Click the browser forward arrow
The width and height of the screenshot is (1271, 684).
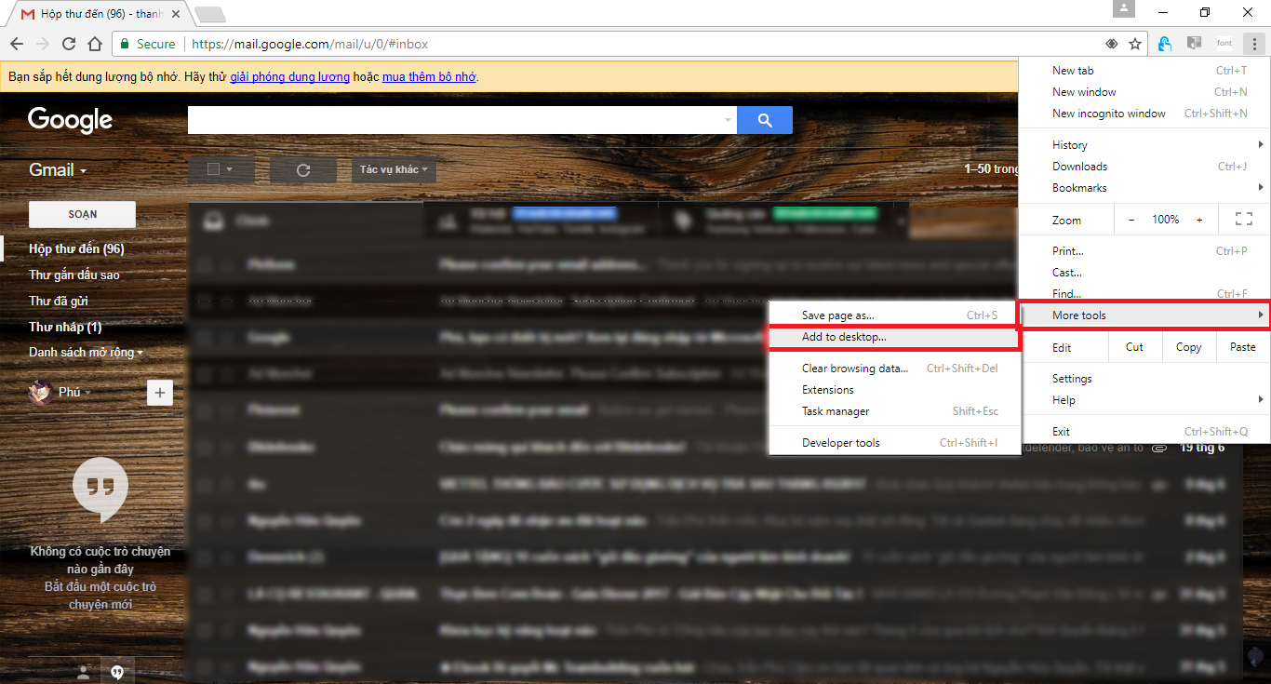tap(43, 44)
